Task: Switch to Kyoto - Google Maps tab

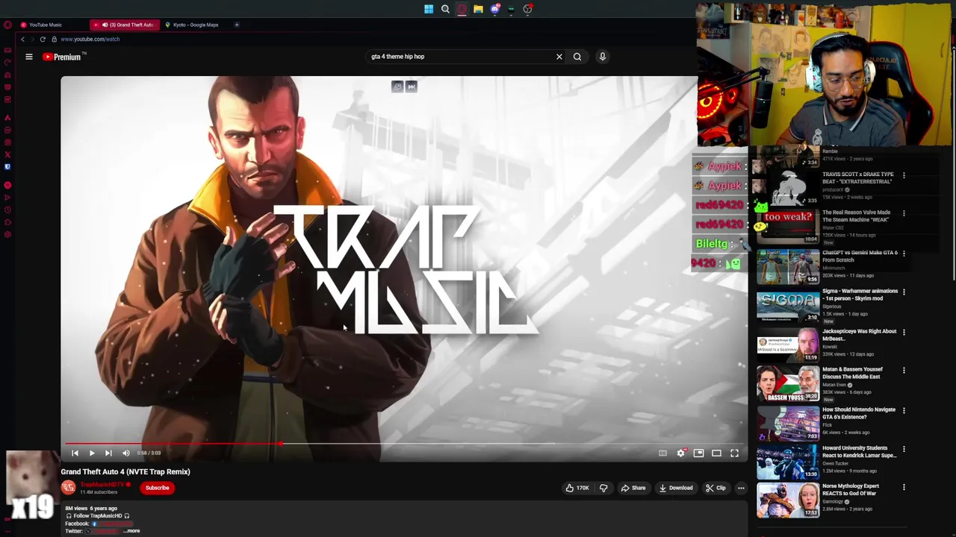Action: click(x=196, y=25)
